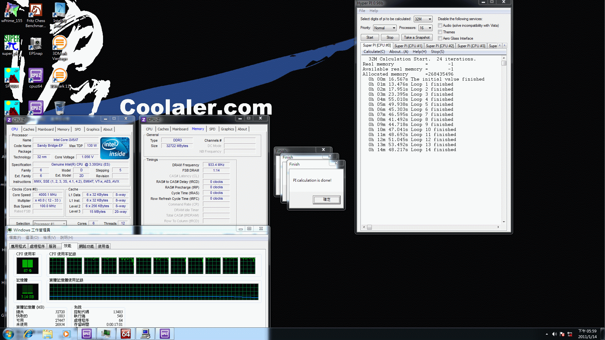The height and width of the screenshot is (340, 605).
Task: Click the CPU usage 87% meter
Action: tap(28, 265)
